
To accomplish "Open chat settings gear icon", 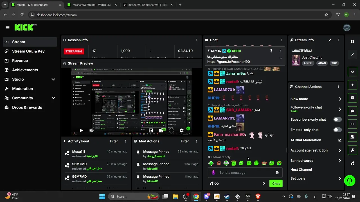I will 264,183.
